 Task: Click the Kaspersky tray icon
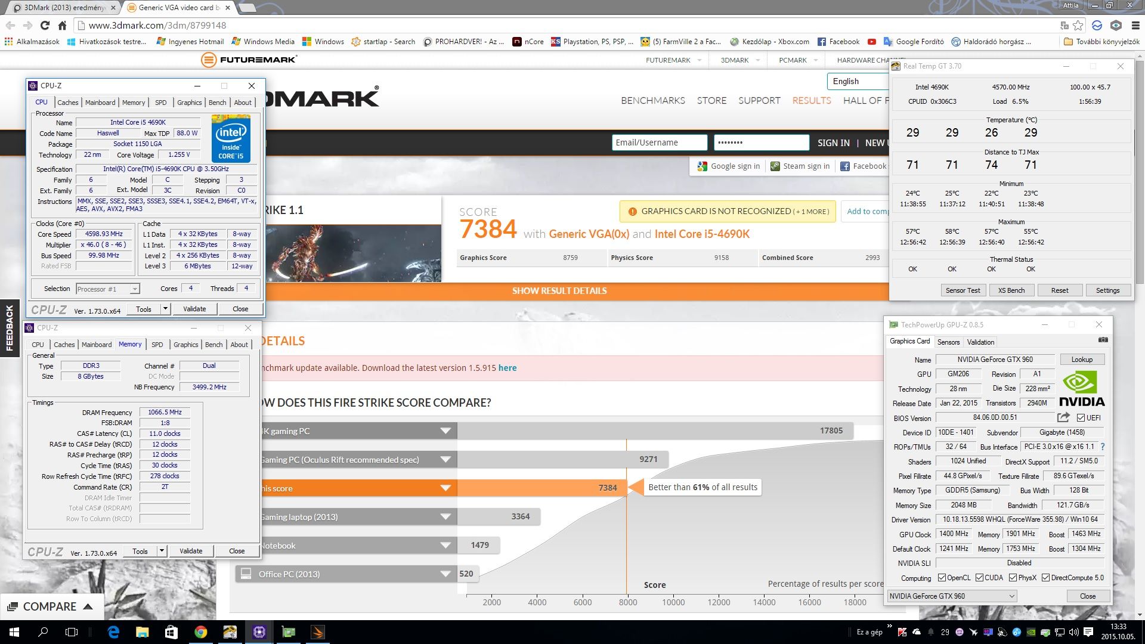(902, 632)
